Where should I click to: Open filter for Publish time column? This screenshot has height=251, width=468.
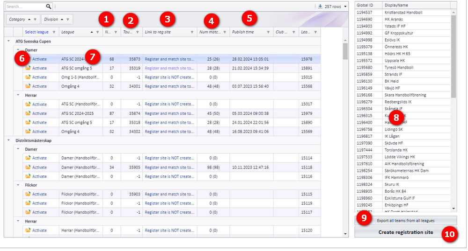pos(268,32)
